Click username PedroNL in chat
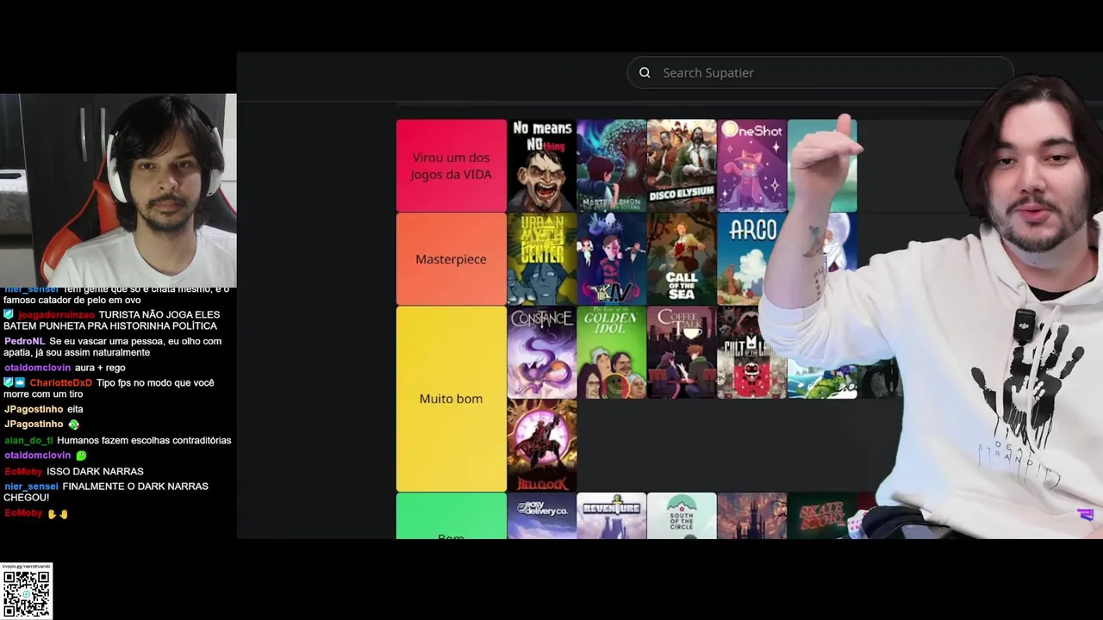This screenshot has height=620, width=1103. (x=24, y=341)
